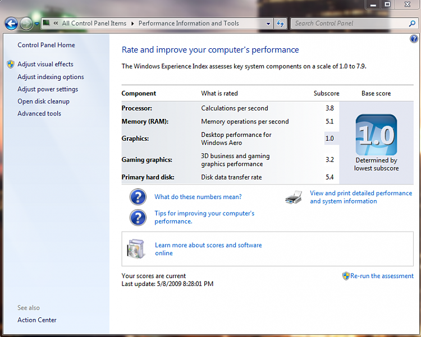Click the What is rated header
Screen dimensions: 421x337
click(x=219, y=94)
